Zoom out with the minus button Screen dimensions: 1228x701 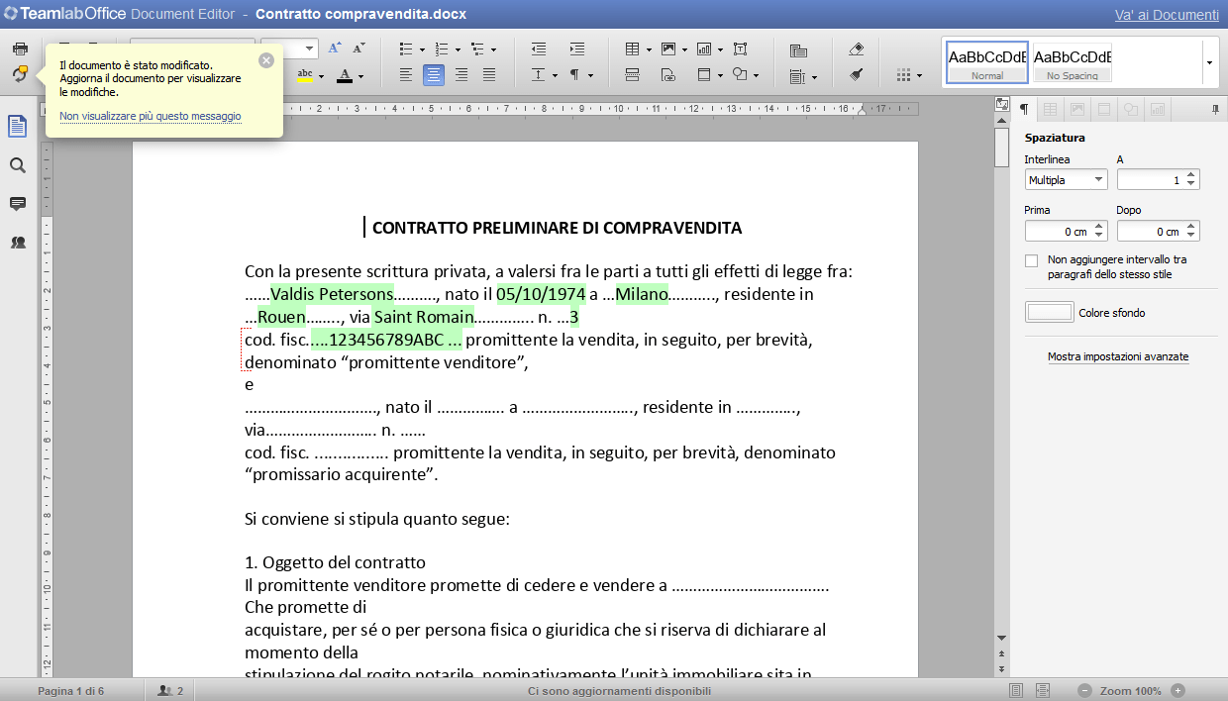click(x=1085, y=690)
